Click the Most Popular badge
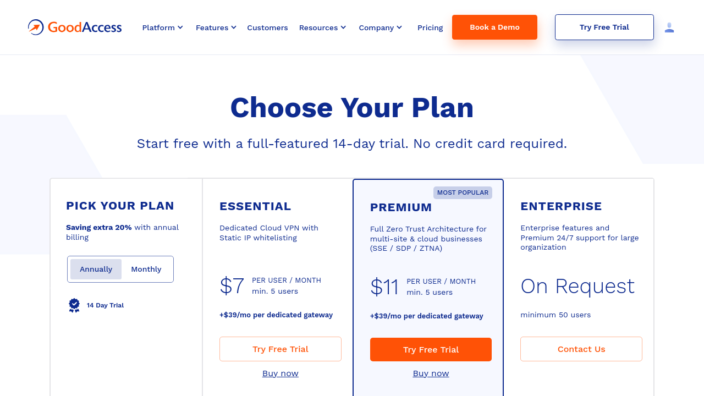704x396 pixels. (463, 193)
